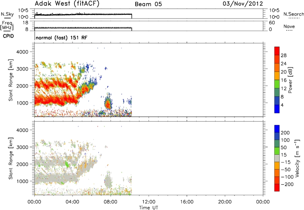This screenshot has width=304, height=210.
Task: Click the 'Velocity [m s⁻¹]' color bar title
Action: 297,158
